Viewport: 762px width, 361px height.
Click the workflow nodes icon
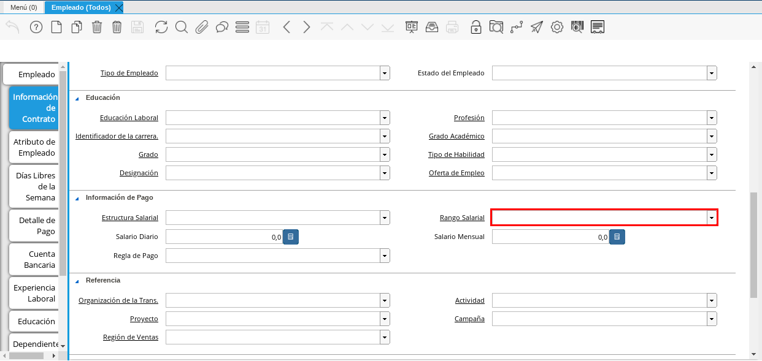click(517, 27)
